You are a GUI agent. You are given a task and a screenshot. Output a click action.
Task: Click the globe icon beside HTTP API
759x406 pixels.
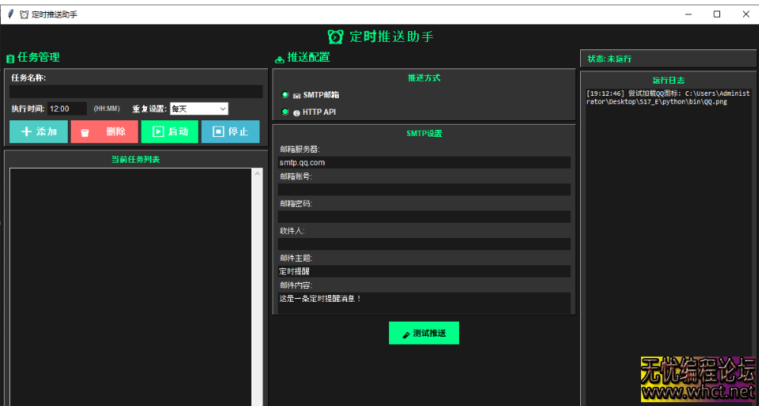tap(297, 113)
